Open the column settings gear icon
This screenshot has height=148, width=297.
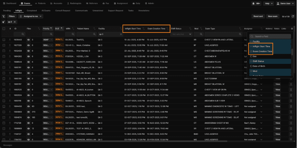[292, 29]
